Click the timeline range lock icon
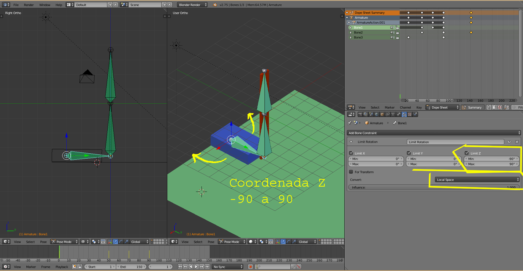Screen dimensions: 523x271 point(80,267)
